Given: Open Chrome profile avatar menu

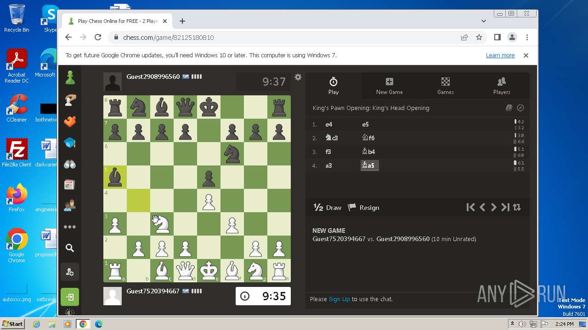Looking at the screenshot, I should click(x=512, y=38).
